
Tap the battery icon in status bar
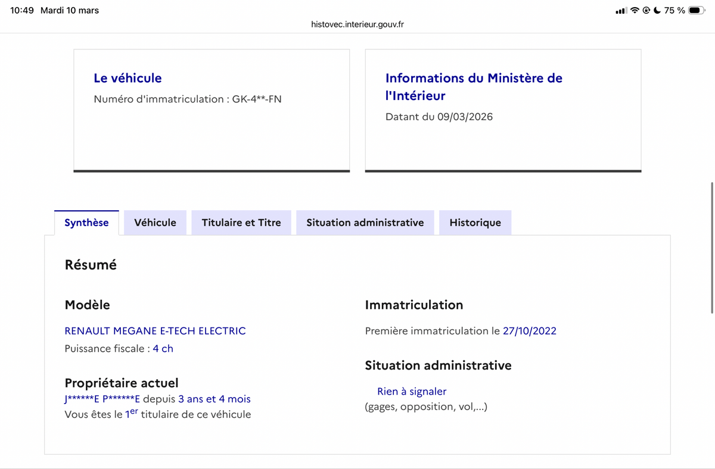tap(697, 11)
